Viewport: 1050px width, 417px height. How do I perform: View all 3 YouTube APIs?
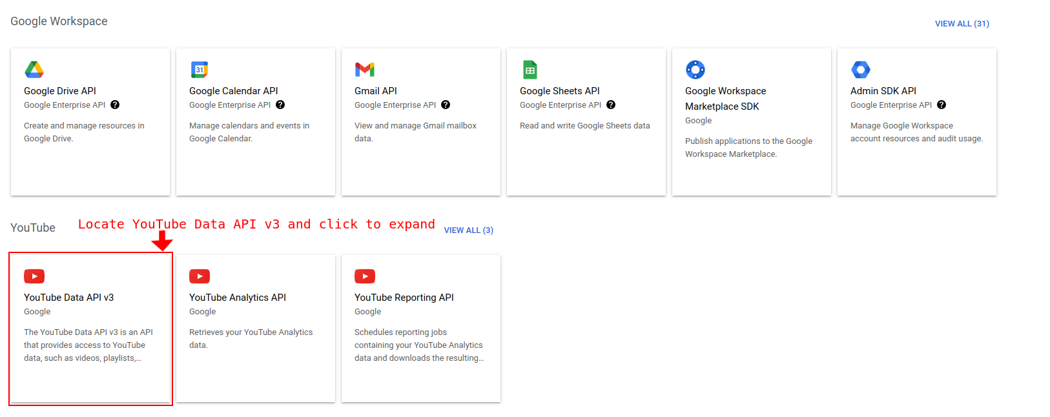pos(468,230)
